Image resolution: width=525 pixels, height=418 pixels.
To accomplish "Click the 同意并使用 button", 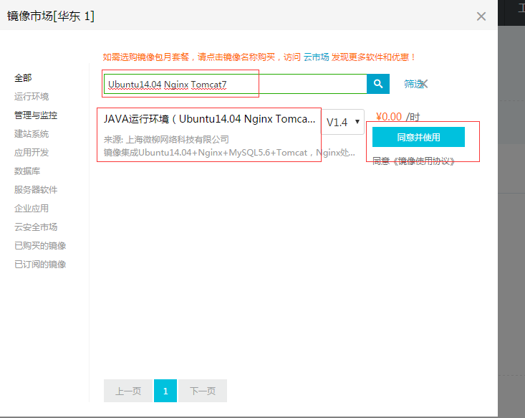I will [418, 137].
